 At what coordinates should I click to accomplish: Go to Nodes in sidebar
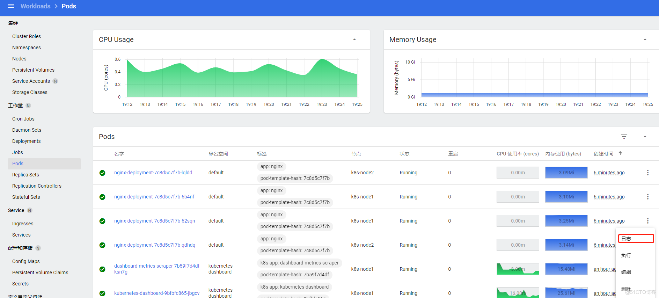coord(19,59)
